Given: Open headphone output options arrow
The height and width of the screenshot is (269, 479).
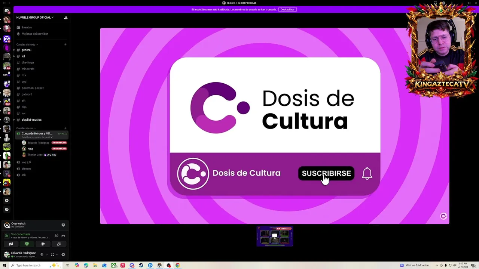Looking at the screenshot, I should [x=57, y=255].
